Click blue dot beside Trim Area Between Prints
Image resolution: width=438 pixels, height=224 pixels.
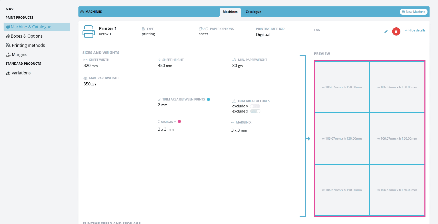click(208, 99)
